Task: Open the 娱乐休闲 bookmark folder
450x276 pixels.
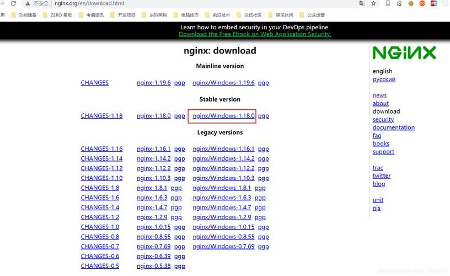Action: point(285,15)
